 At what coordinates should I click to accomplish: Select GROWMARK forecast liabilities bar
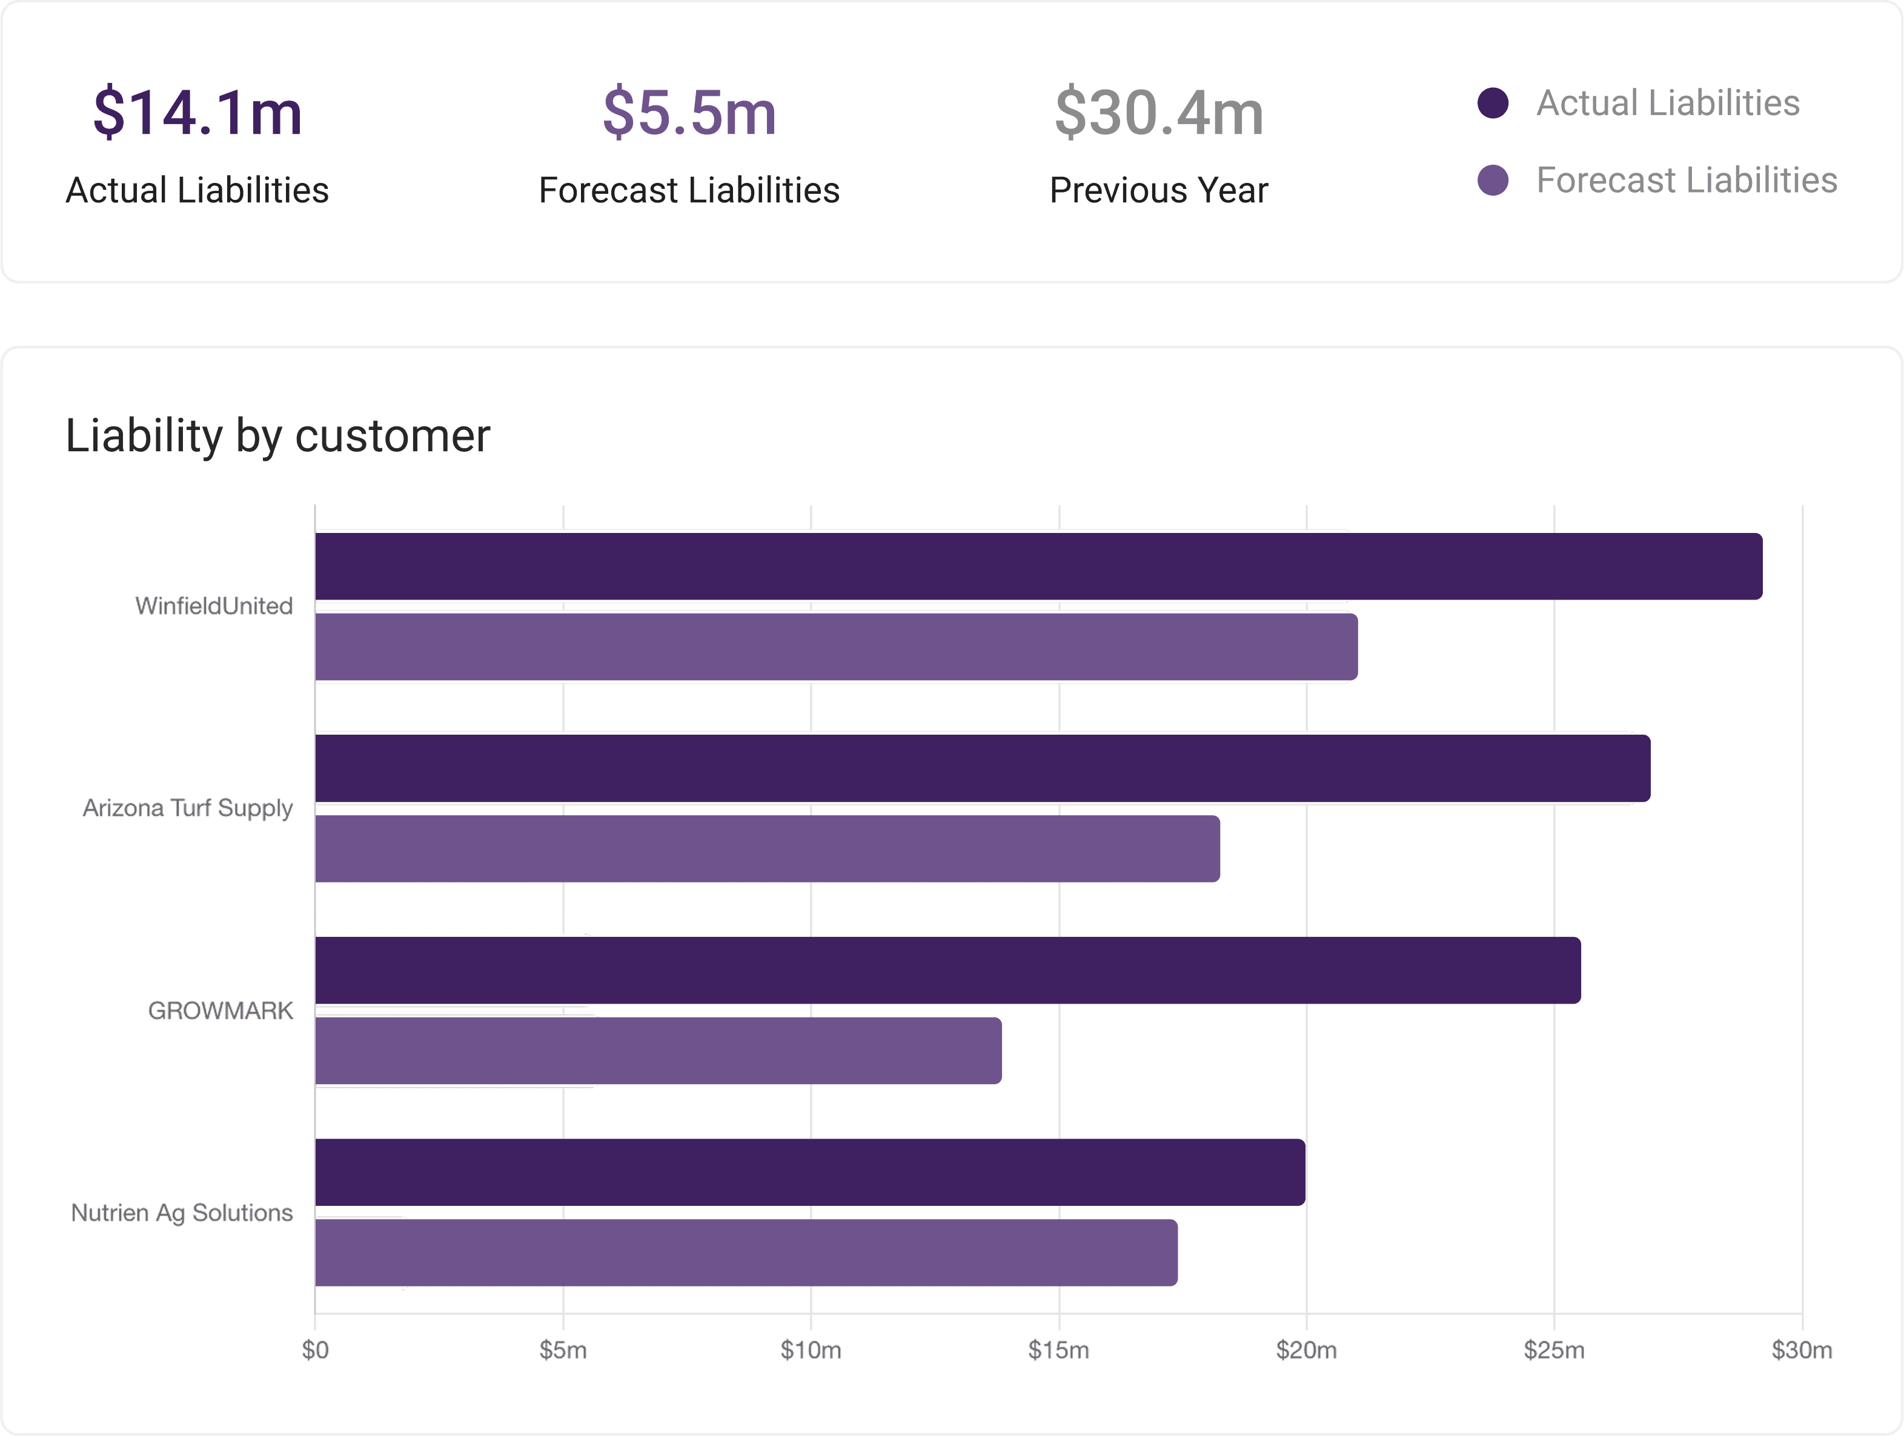point(658,1051)
